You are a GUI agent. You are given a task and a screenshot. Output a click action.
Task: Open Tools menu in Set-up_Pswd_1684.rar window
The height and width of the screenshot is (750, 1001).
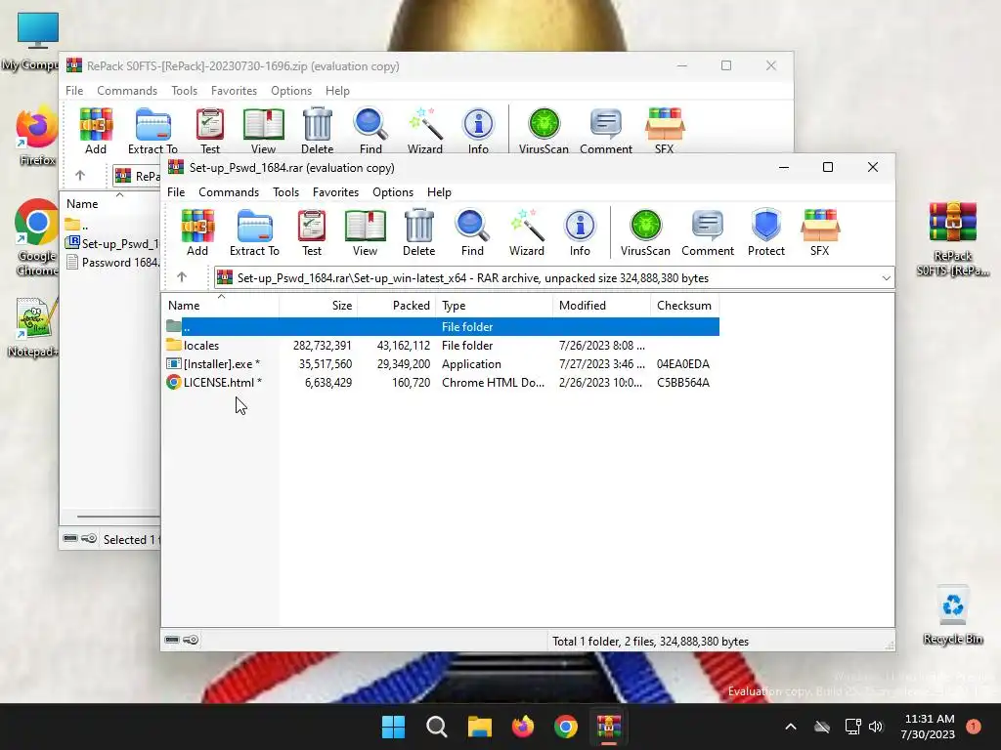click(x=286, y=192)
